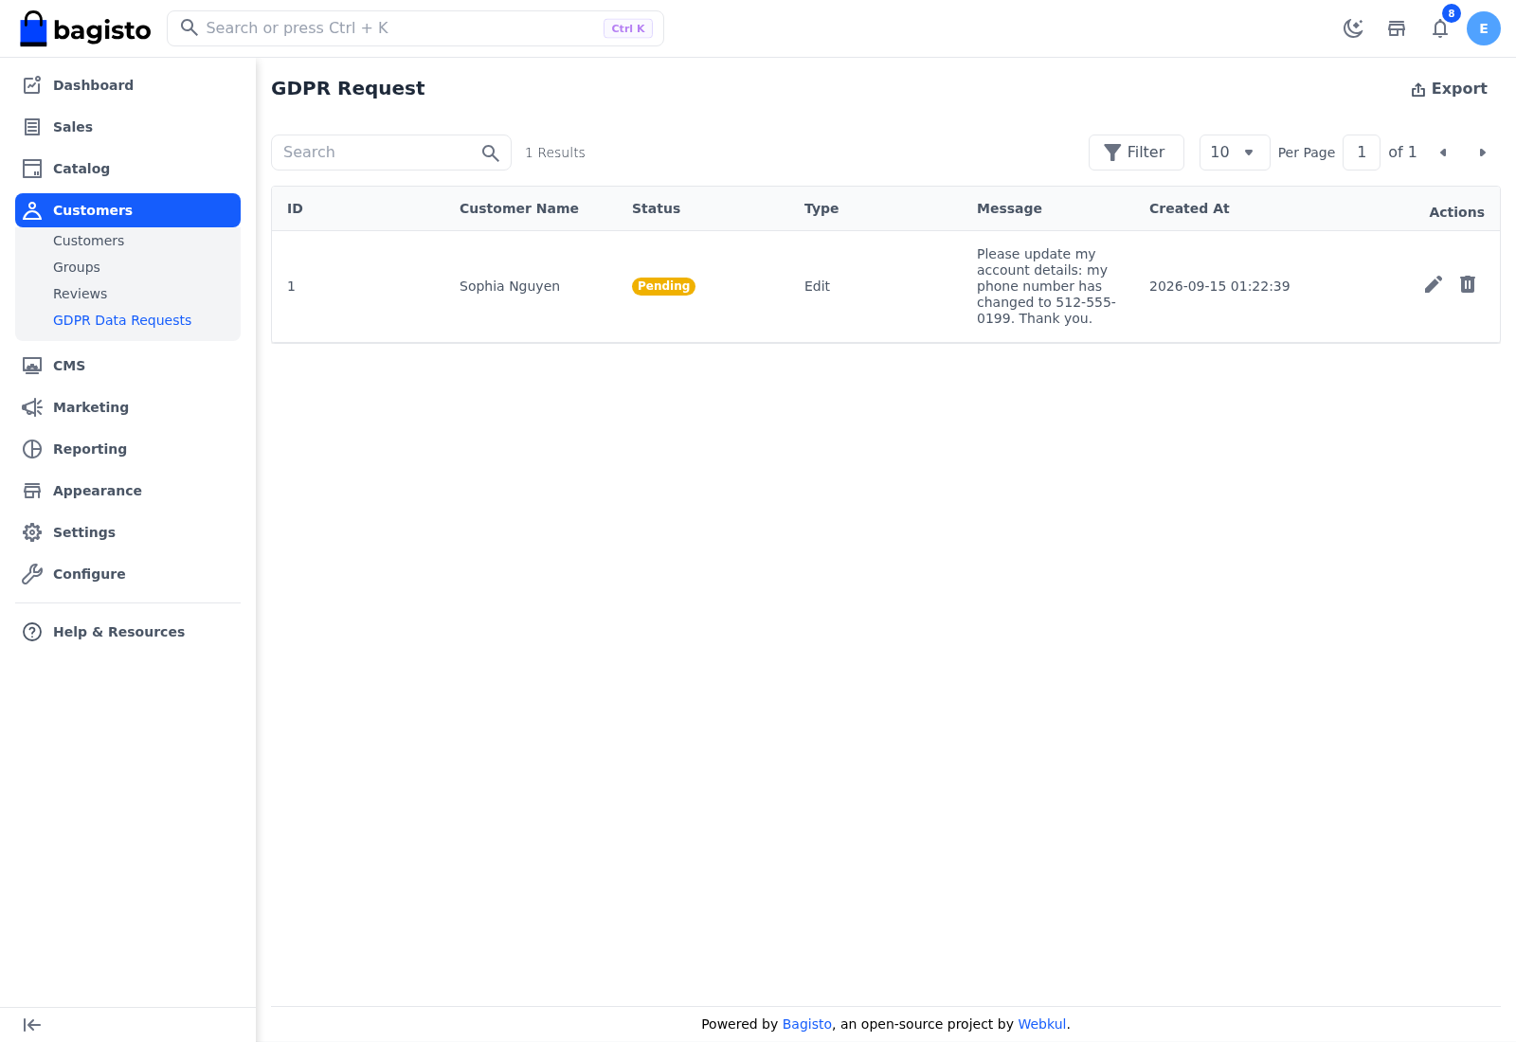Edit Sophia Nguyen's request with pencil icon
The width and height of the screenshot is (1516, 1042).
(x=1434, y=284)
